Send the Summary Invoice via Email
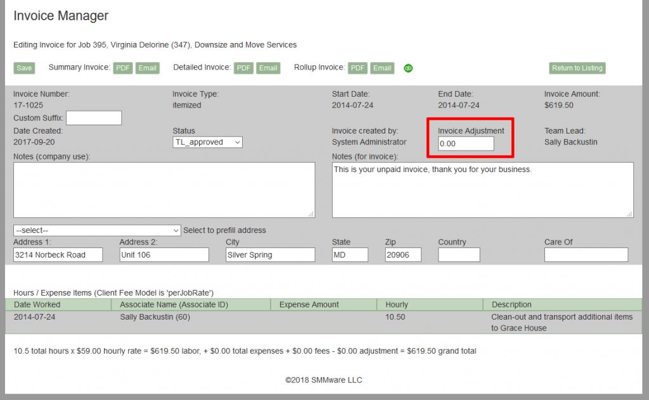The image size is (649, 400). [147, 68]
